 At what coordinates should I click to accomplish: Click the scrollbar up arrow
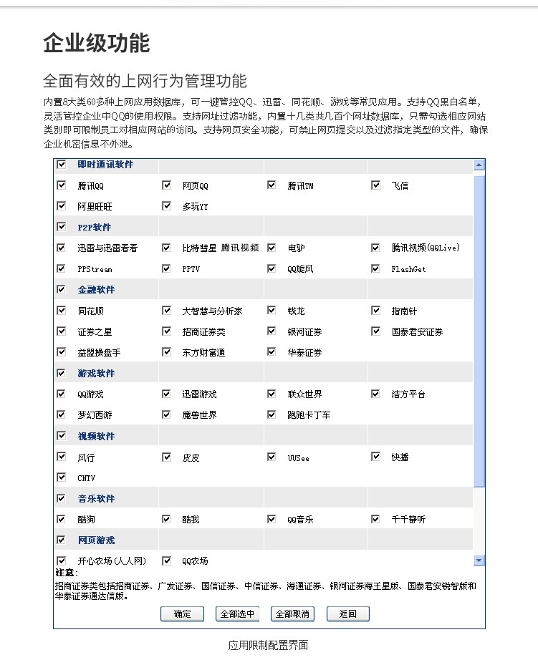479,165
